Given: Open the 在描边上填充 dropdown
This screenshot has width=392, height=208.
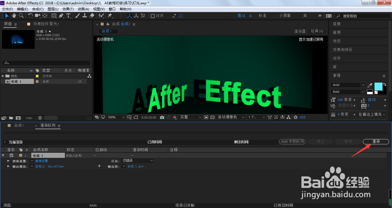Looking at the screenshot, I should 372,114.
